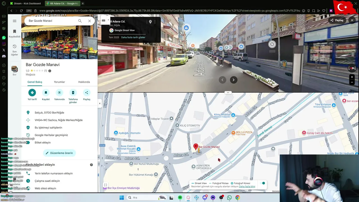Open Chrome from the taskbar
This screenshot has width=359, height=202.
pyautogui.click(x=238, y=198)
